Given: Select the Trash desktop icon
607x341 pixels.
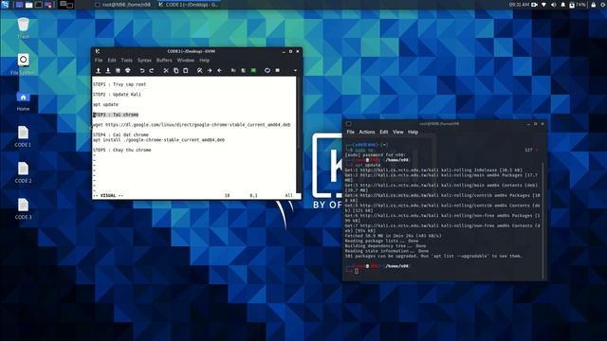Looking at the screenshot, I should (23, 28).
